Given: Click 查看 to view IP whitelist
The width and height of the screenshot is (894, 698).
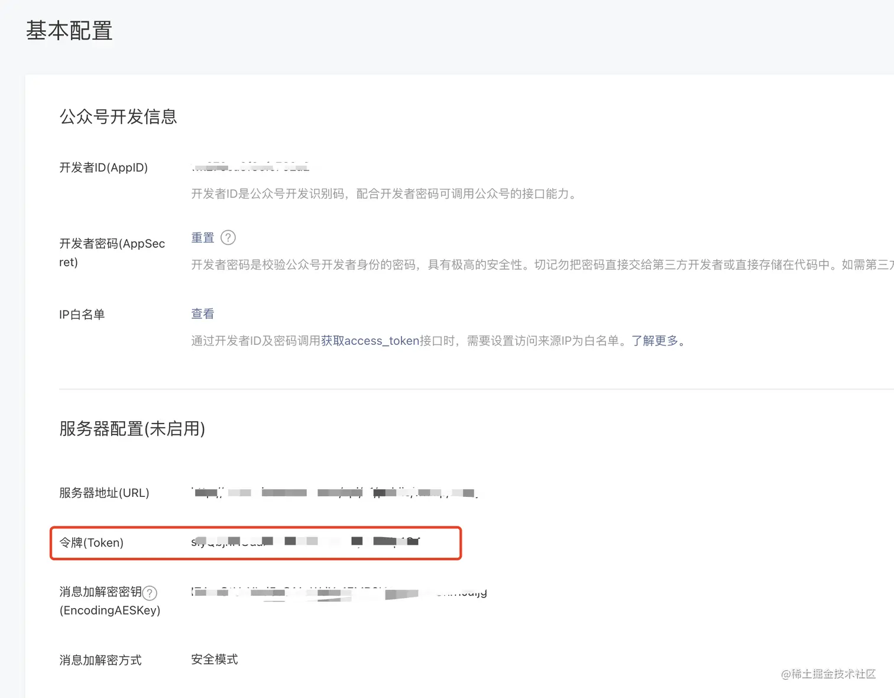Looking at the screenshot, I should (202, 314).
